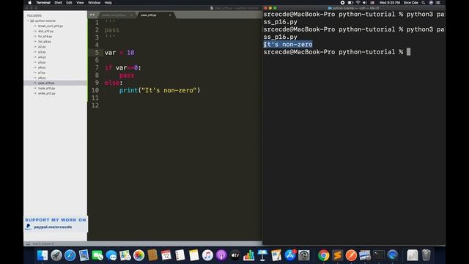Click the date and time in menu bar

click(x=389, y=3)
